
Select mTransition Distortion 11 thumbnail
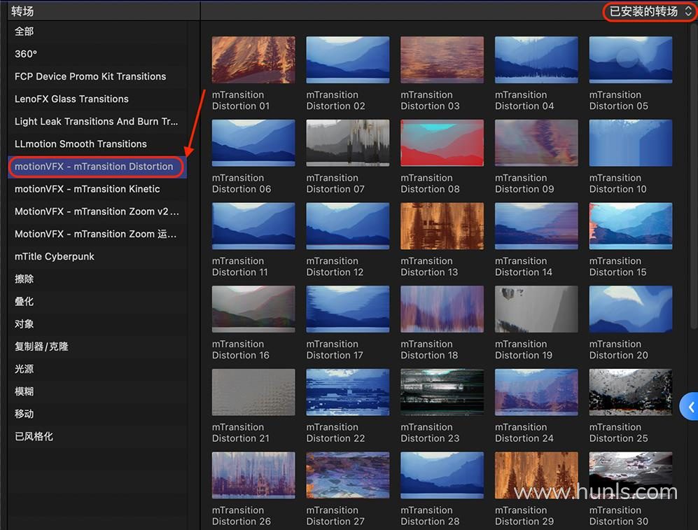[253, 226]
